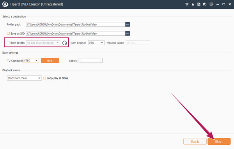Click the orange Start button
The height and width of the screenshot is (149, 234).
[x=219, y=141]
